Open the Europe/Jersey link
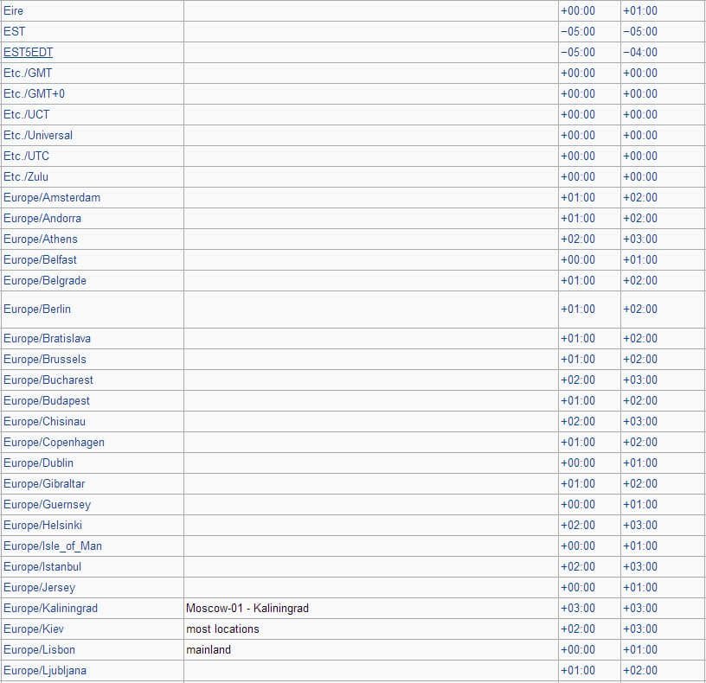This screenshot has height=683, width=706. point(39,588)
